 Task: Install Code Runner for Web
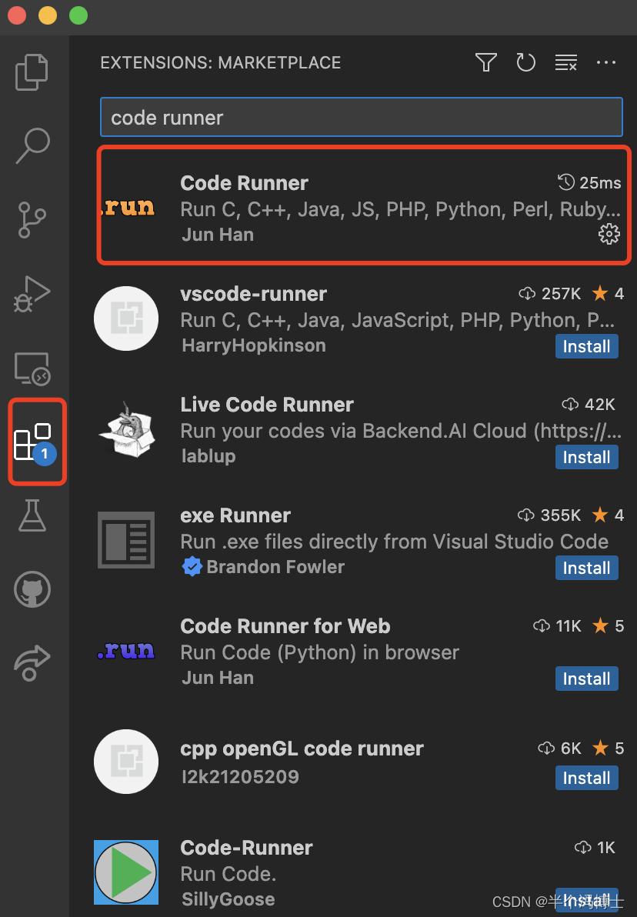[x=587, y=679]
